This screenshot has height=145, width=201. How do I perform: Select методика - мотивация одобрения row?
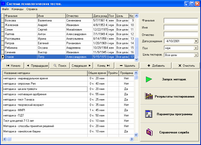[x=68, y=94]
